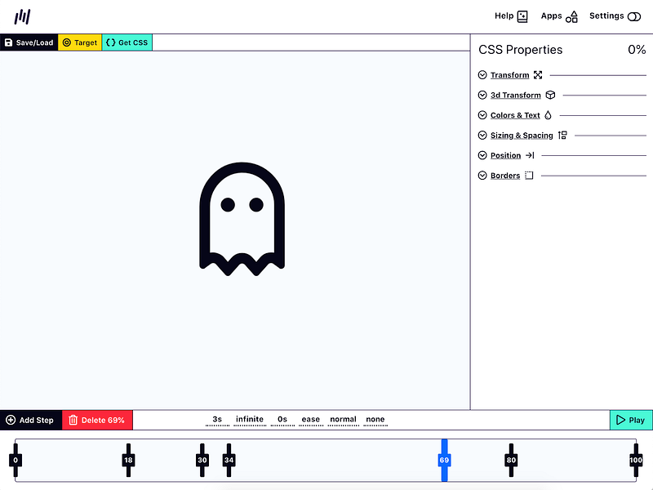The image size is (653, 490).
Task: Click the 3s duration value
Action: (x=217, y=419)
